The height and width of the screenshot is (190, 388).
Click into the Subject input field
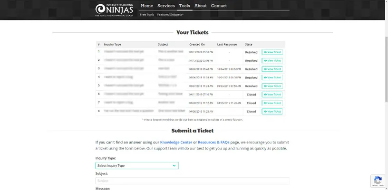tap(192, 181)
